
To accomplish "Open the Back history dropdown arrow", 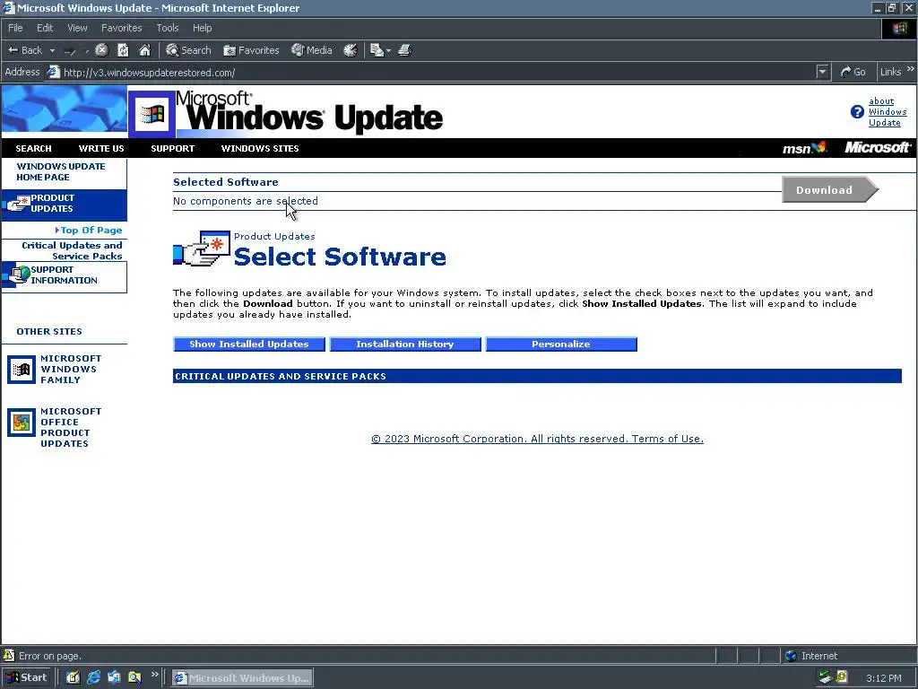I will click(52, 50).
